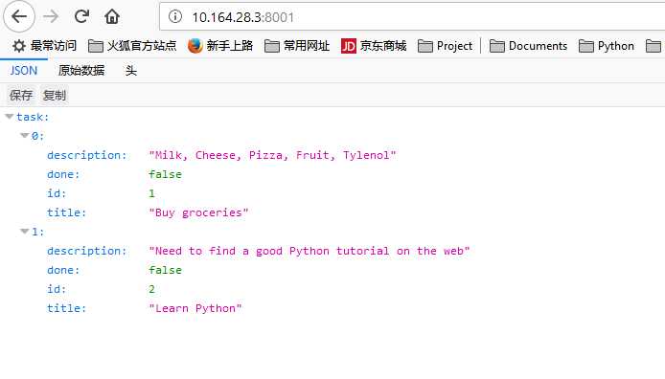The image size is (665, 379).
Task: Click the id value 1
Action: [151, 193]
